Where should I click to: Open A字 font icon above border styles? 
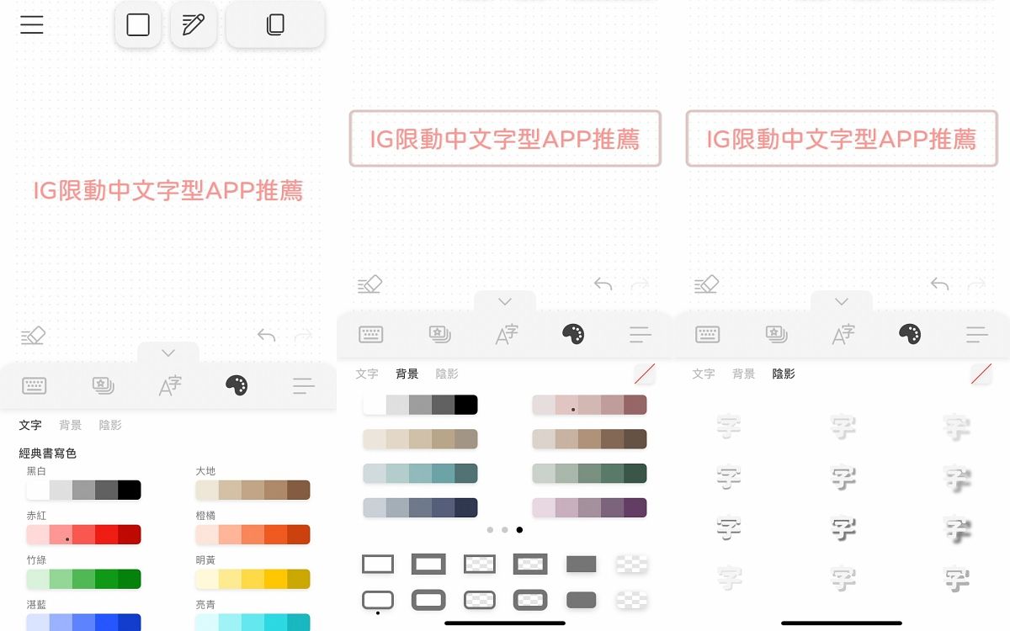click(506, 335)
